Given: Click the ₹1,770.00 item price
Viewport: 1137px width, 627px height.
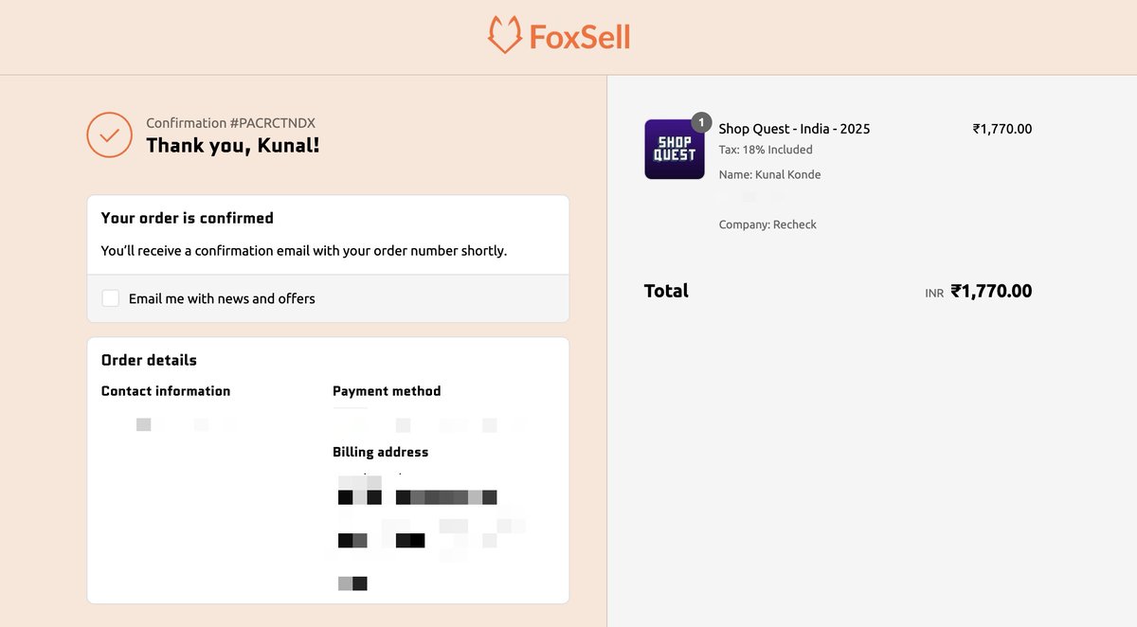Looking at the screenshot, I should coord(1002,129).
